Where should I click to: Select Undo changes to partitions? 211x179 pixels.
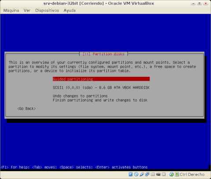click(80, 96)
